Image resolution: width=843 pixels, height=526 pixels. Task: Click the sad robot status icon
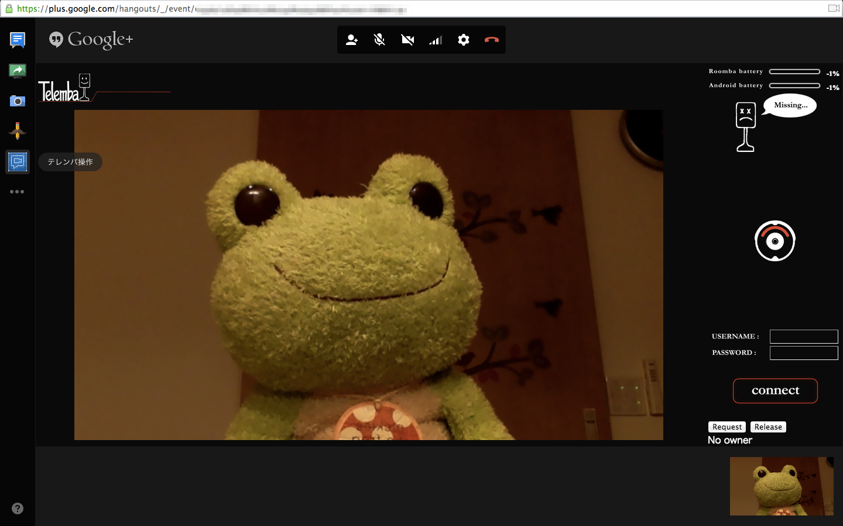[745, 127]
